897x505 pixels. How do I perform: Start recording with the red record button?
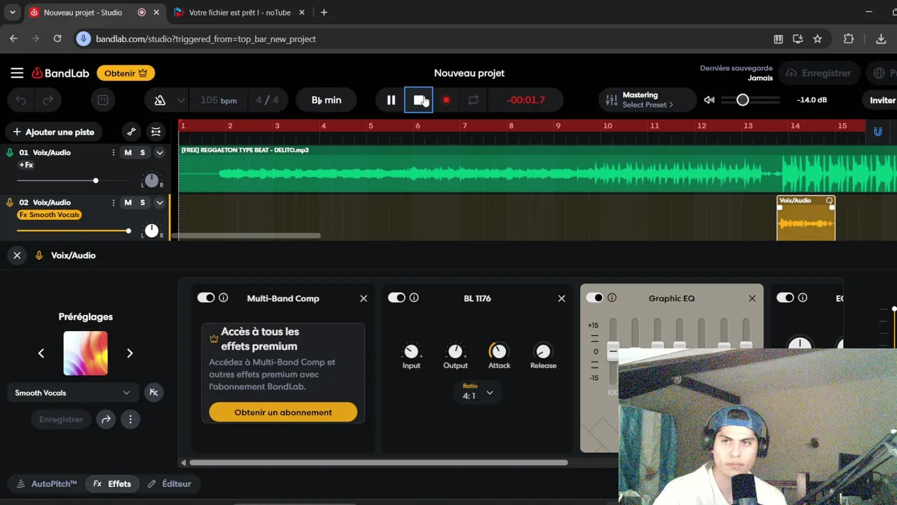tap(446, 100)
